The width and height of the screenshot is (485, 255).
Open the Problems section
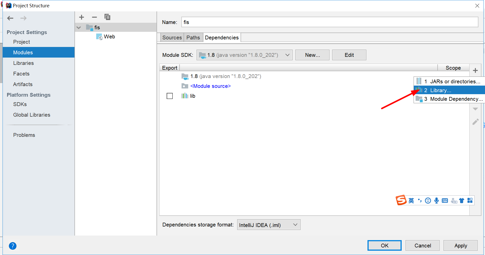pos(24,135)
